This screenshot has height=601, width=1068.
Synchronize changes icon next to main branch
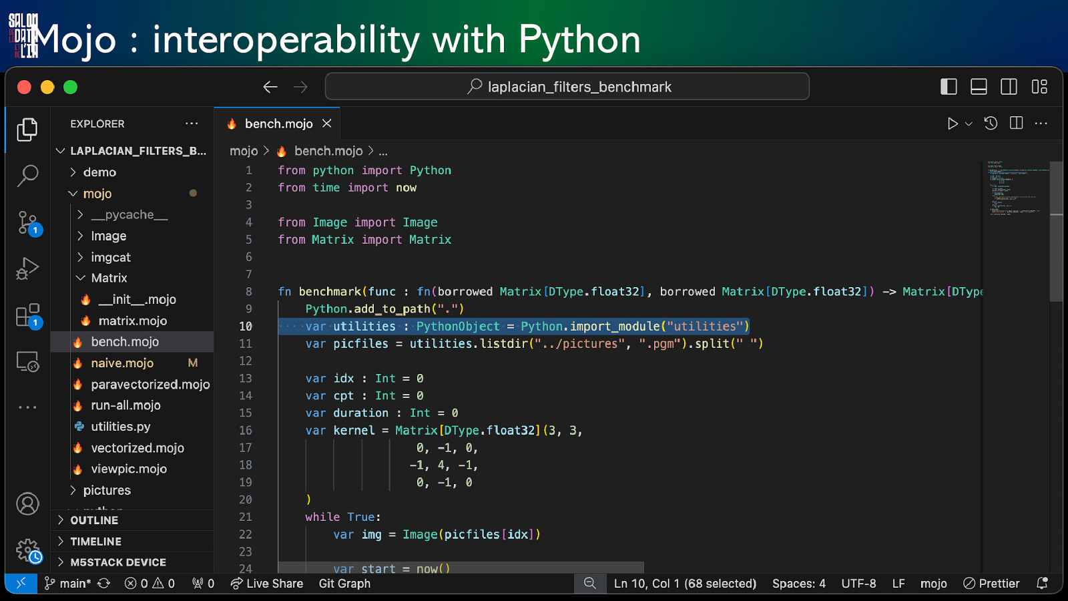coord(103,583)
